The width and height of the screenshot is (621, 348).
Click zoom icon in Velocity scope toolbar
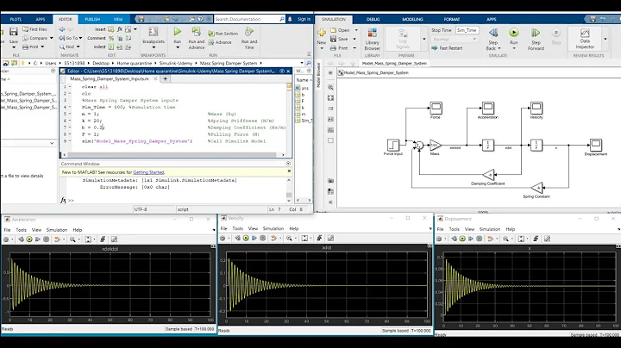coord(289,238)
